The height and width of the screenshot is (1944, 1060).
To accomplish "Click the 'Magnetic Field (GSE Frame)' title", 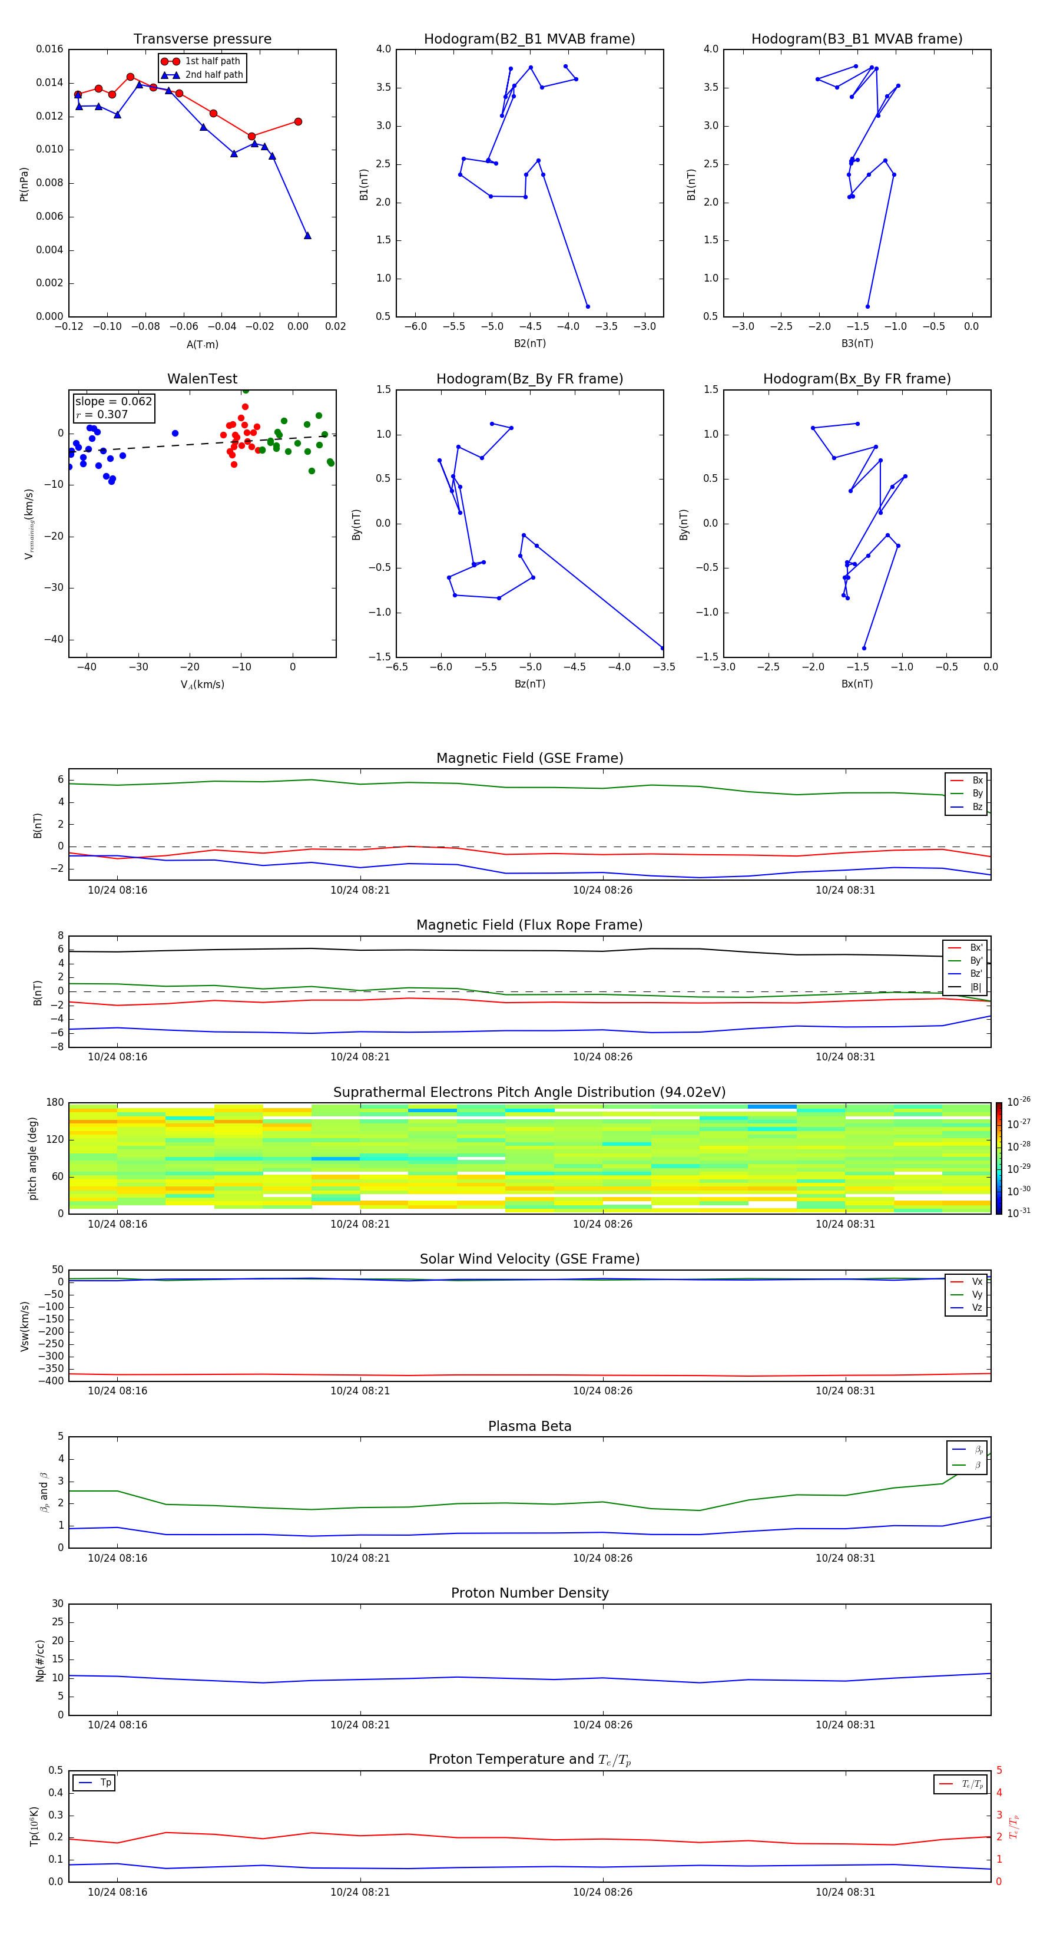I will pos(529,758).
